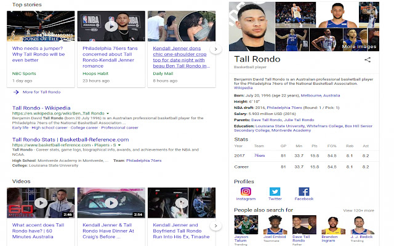Click Philadelphia 76ers link in NBA draft row
This screenshot has height=246, width=394.
click(x=284, y=108)
